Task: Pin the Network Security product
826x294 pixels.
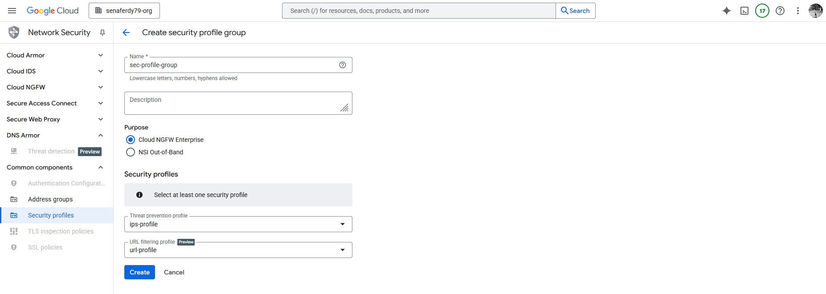Action: tap(102, 32)
